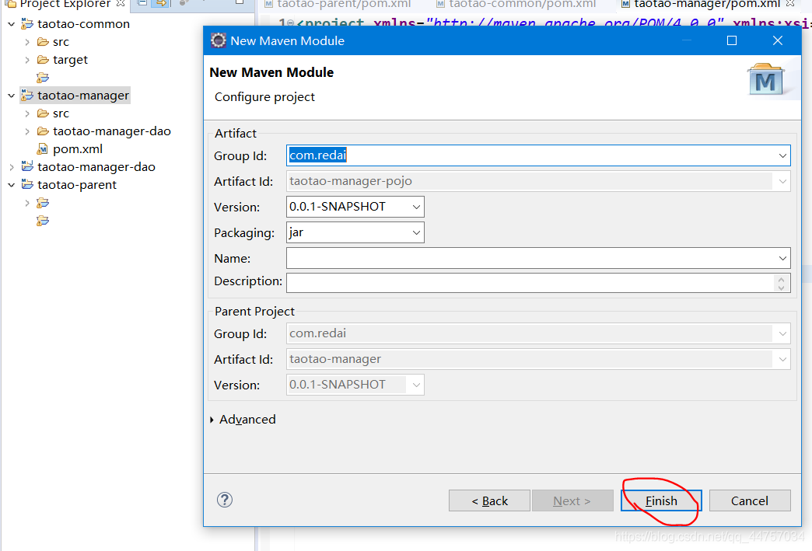Expand the taotao-manager-dao project node
Viewport: 812px width, 551px height.
[x=12, y=167]
